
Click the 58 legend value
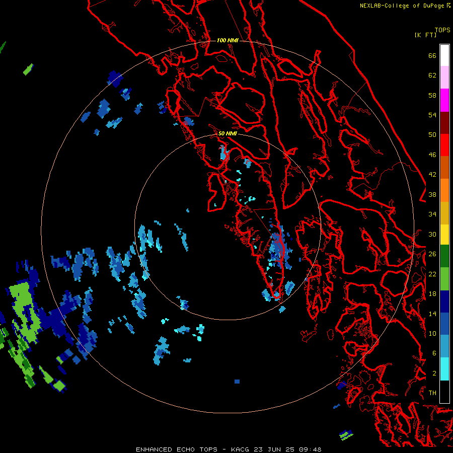[432, 95]
